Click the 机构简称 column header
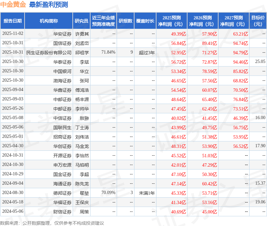 [48, 21]
